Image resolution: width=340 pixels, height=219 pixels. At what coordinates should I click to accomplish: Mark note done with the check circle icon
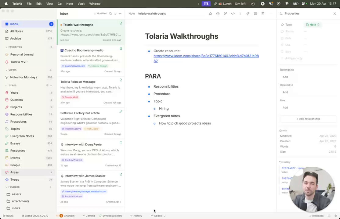218,14
